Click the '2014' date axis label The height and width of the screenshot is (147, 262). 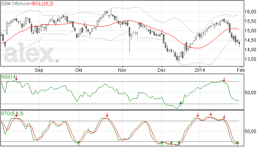point(199,70)
